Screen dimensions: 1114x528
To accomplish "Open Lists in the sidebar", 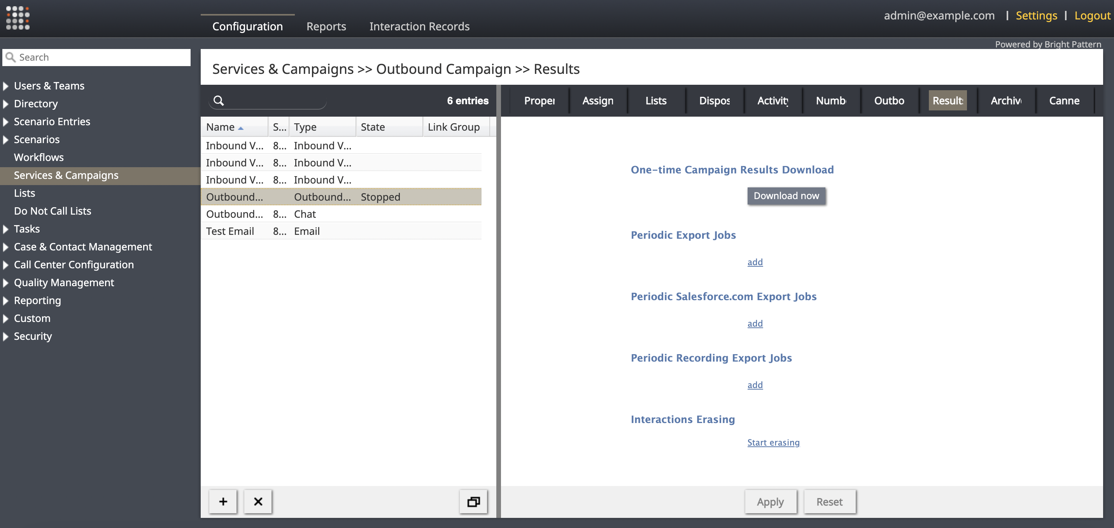I will tap(24, 193).
